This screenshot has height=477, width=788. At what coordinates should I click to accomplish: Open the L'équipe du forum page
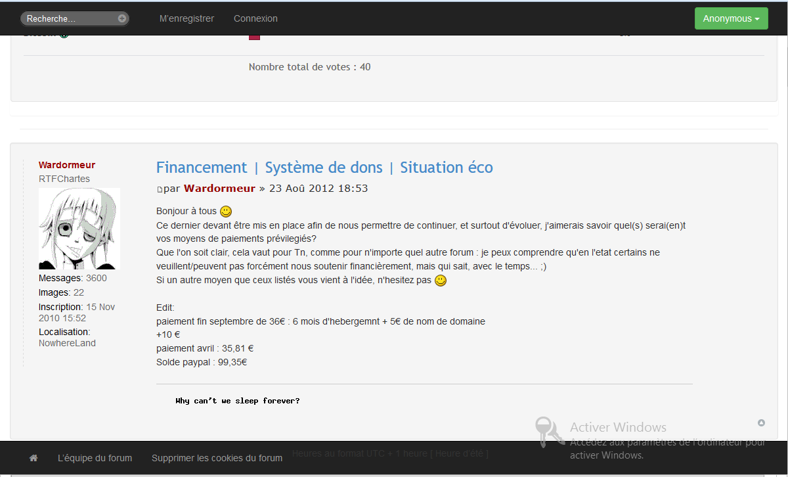[x=95, y=458]
